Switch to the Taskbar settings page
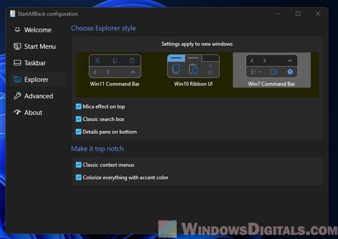This screenshot has width=338, height=239. (x=37, y=63)
